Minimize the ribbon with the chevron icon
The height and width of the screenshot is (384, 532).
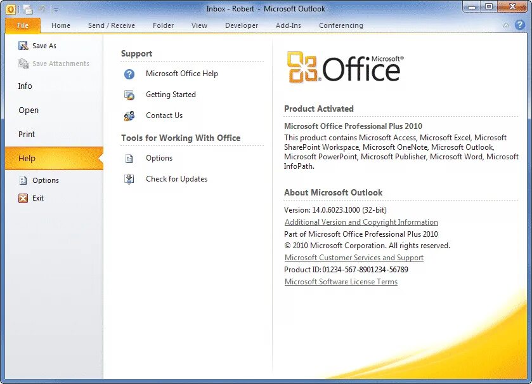506,25
